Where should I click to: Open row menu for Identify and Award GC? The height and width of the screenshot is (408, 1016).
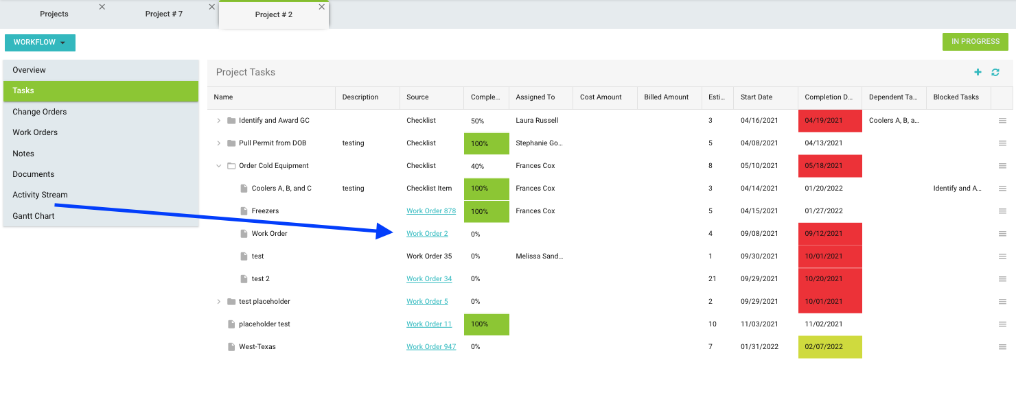(1002, 121)
